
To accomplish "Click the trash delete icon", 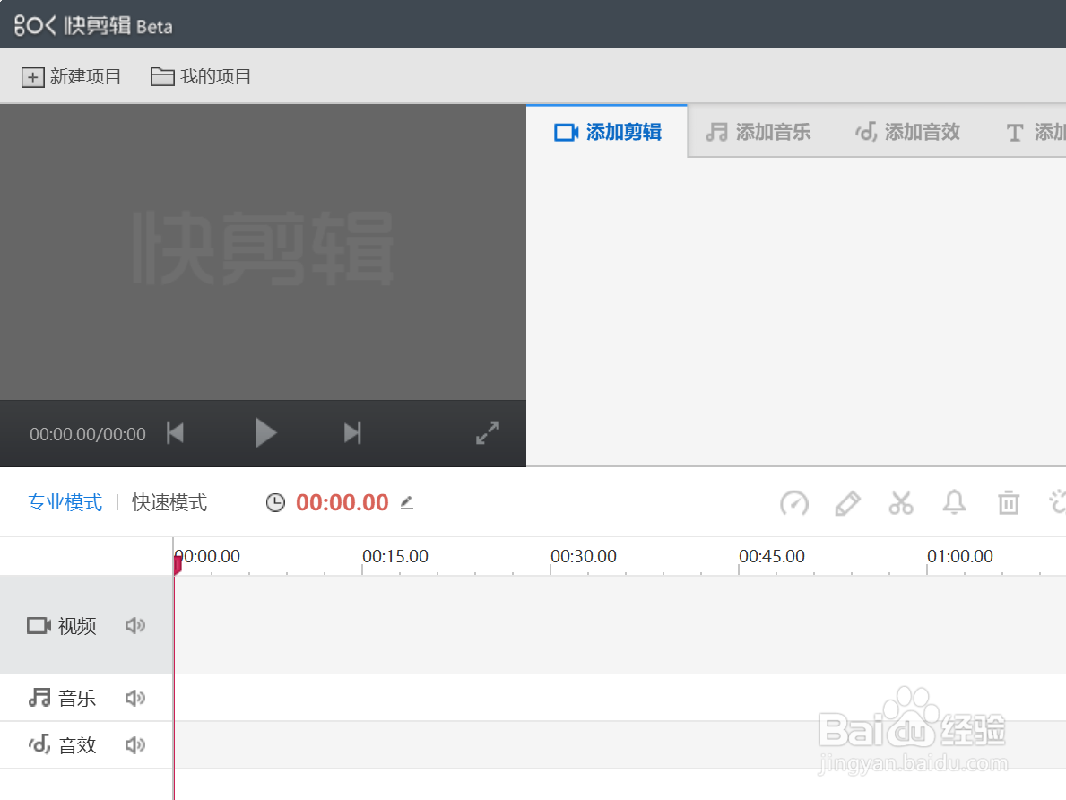I will tap(1009, 503).
